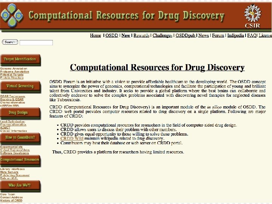Open the Home link in top navigation
Screen dimensions: 272x204
[x=96, y=36]
